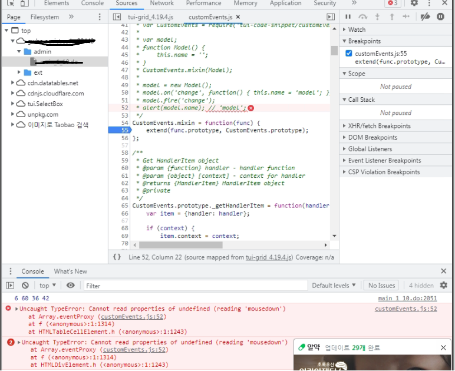Hide the debugger sidebar icon
455x371 pixels.
(331, 17)
